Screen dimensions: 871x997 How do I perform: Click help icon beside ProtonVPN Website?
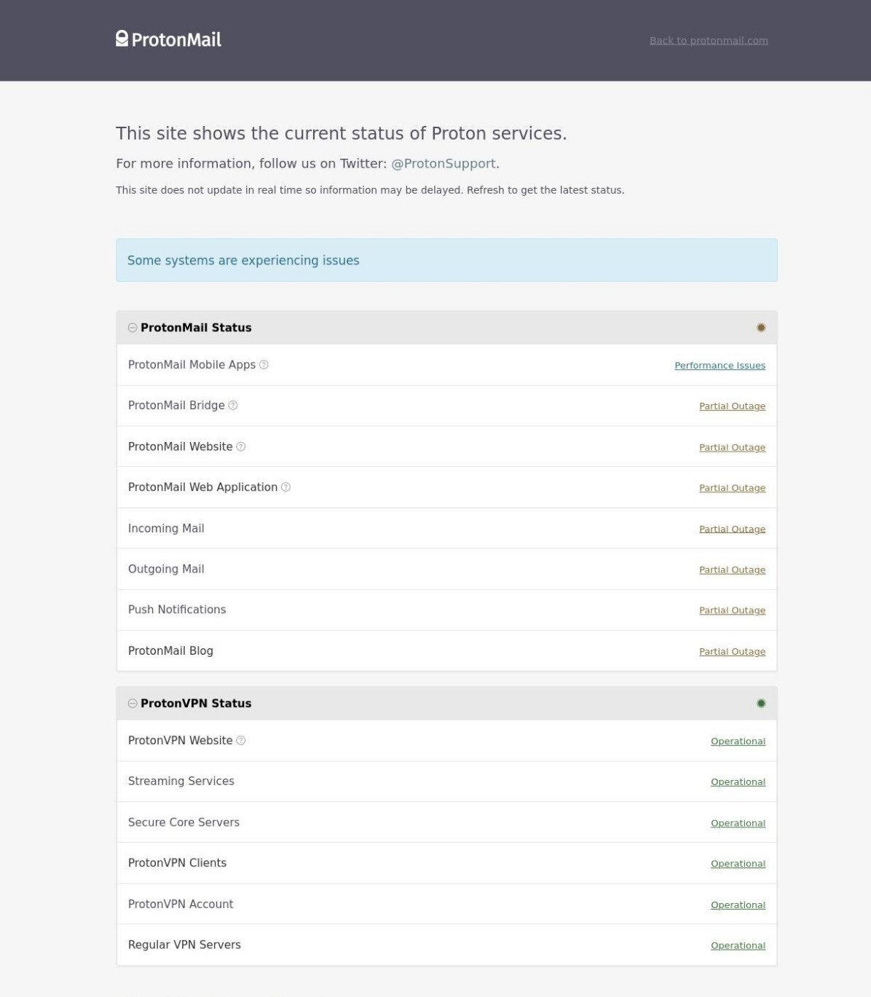[241, 741]
